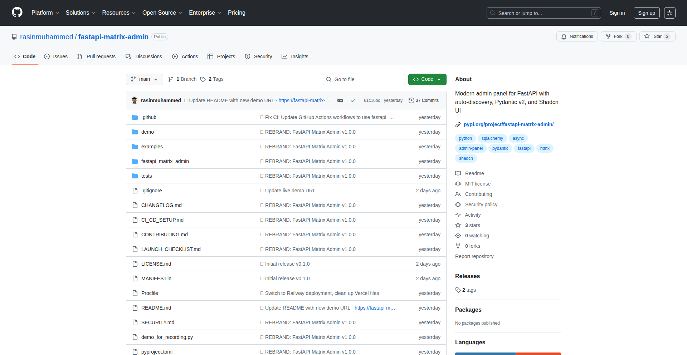Star the repository using the star icon

(x=648, y=36)
